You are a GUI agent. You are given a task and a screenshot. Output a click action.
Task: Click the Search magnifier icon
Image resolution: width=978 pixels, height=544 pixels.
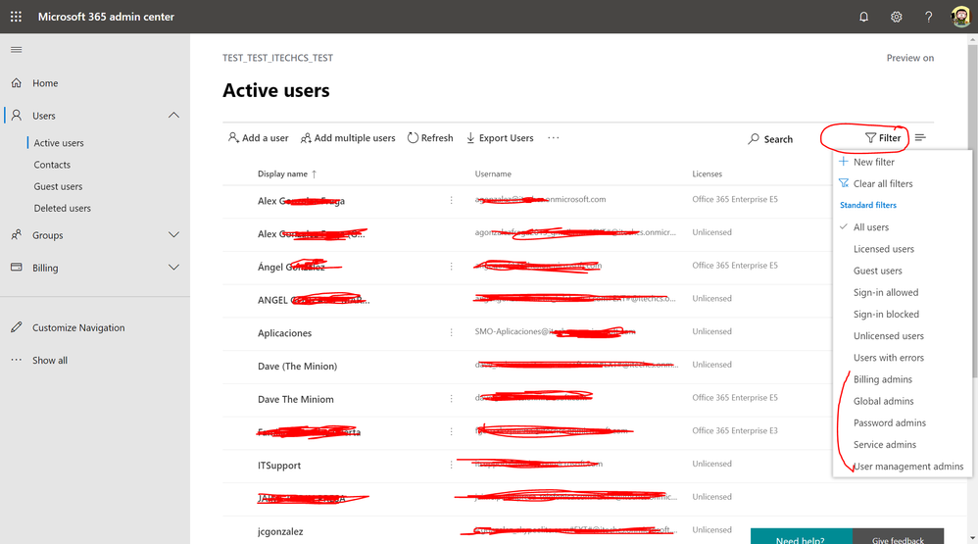[x=754, y=138]
